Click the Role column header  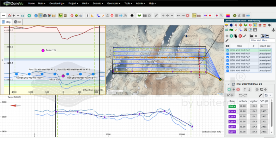coord(232,101)
